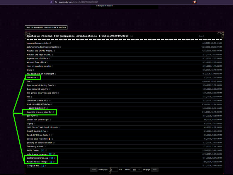Open external link icon beside Bosch CP4 Disco Party!!!
This screenshot has width=233, height=175.
[x=52, y=135]
